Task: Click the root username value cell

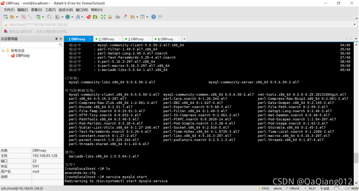Action: coord(48,172)
